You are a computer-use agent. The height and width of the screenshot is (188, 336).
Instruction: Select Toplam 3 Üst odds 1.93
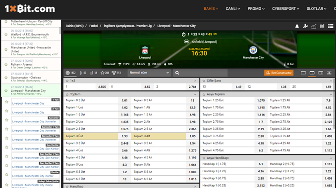point(124,136)
